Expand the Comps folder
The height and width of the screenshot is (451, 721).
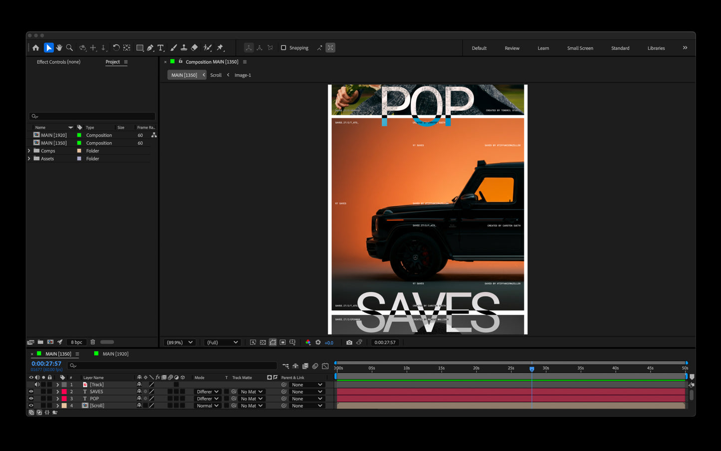point(29,151)
